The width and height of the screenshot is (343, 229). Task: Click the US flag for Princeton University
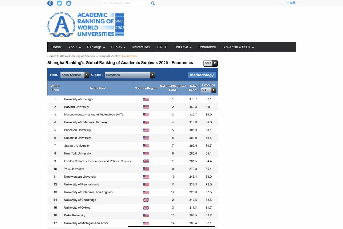[146, 130]
